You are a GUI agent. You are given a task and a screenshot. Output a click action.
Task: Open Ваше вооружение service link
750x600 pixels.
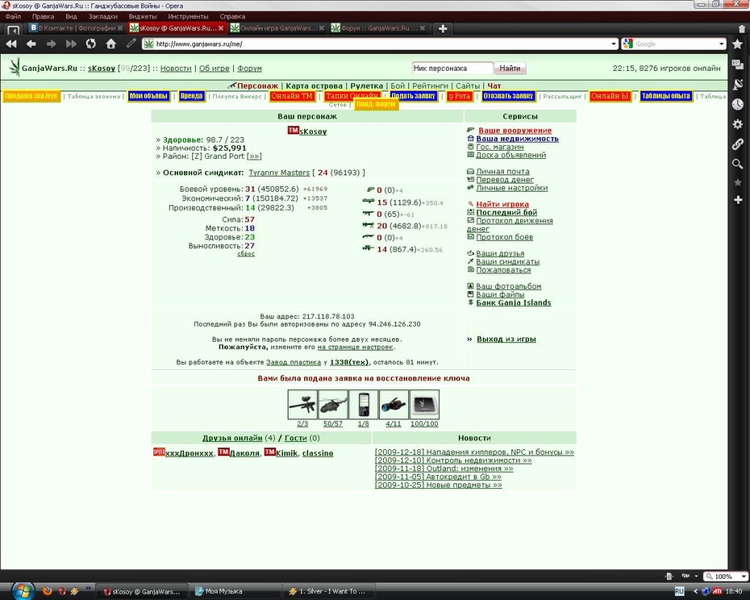(515, 131)
